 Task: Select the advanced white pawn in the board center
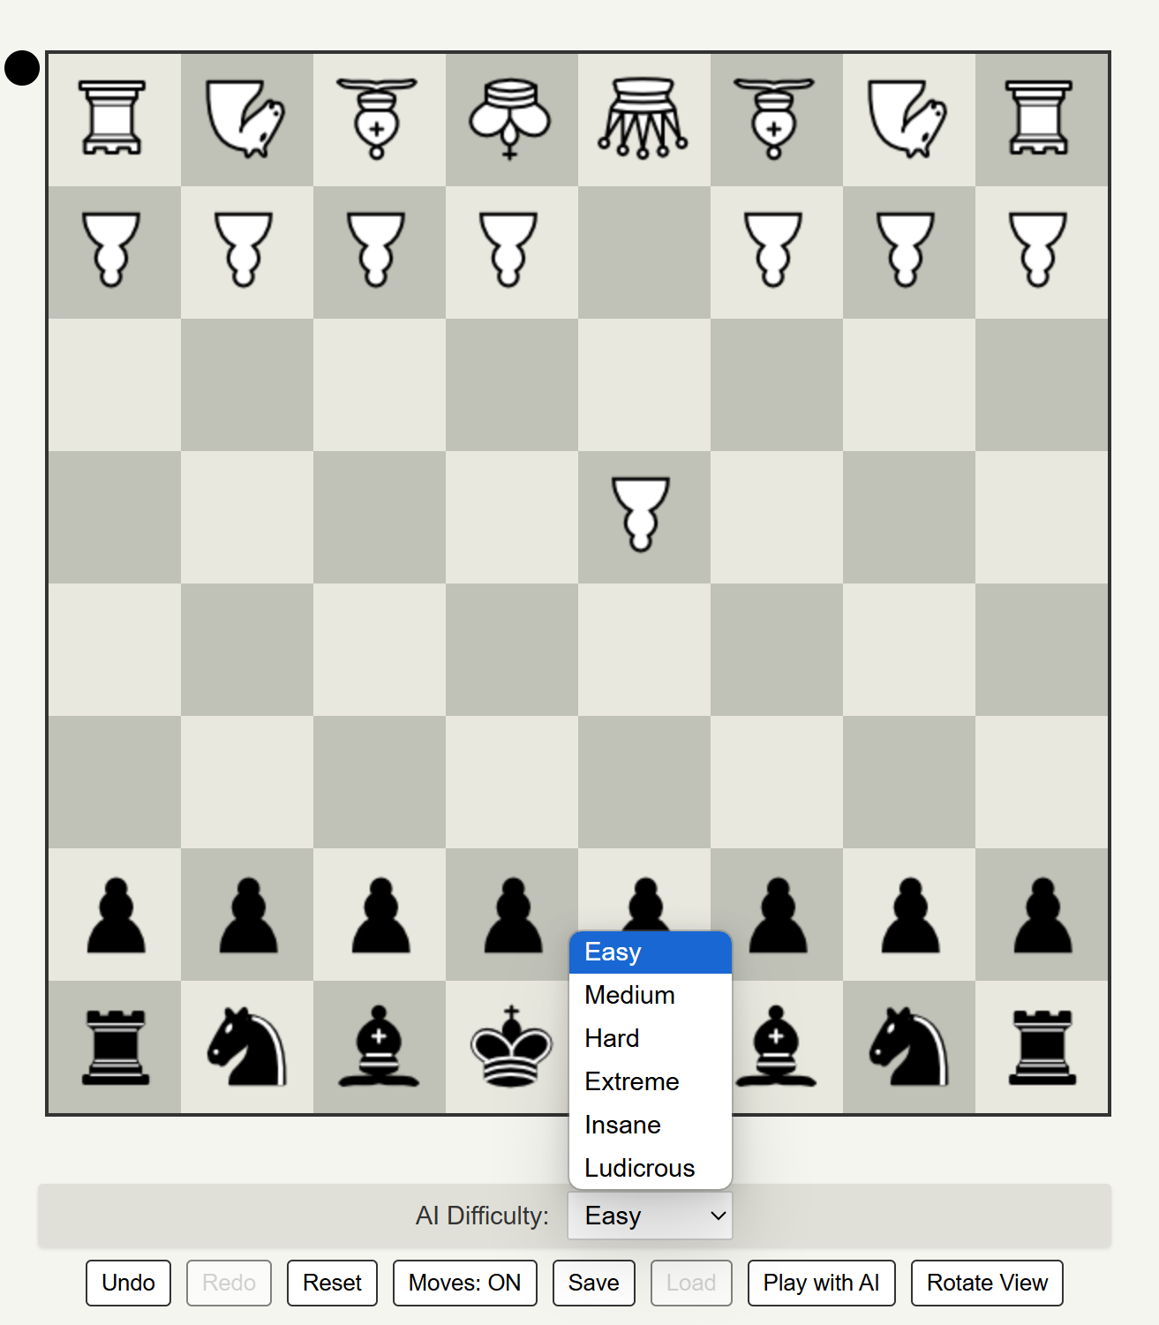coord(642,515)
